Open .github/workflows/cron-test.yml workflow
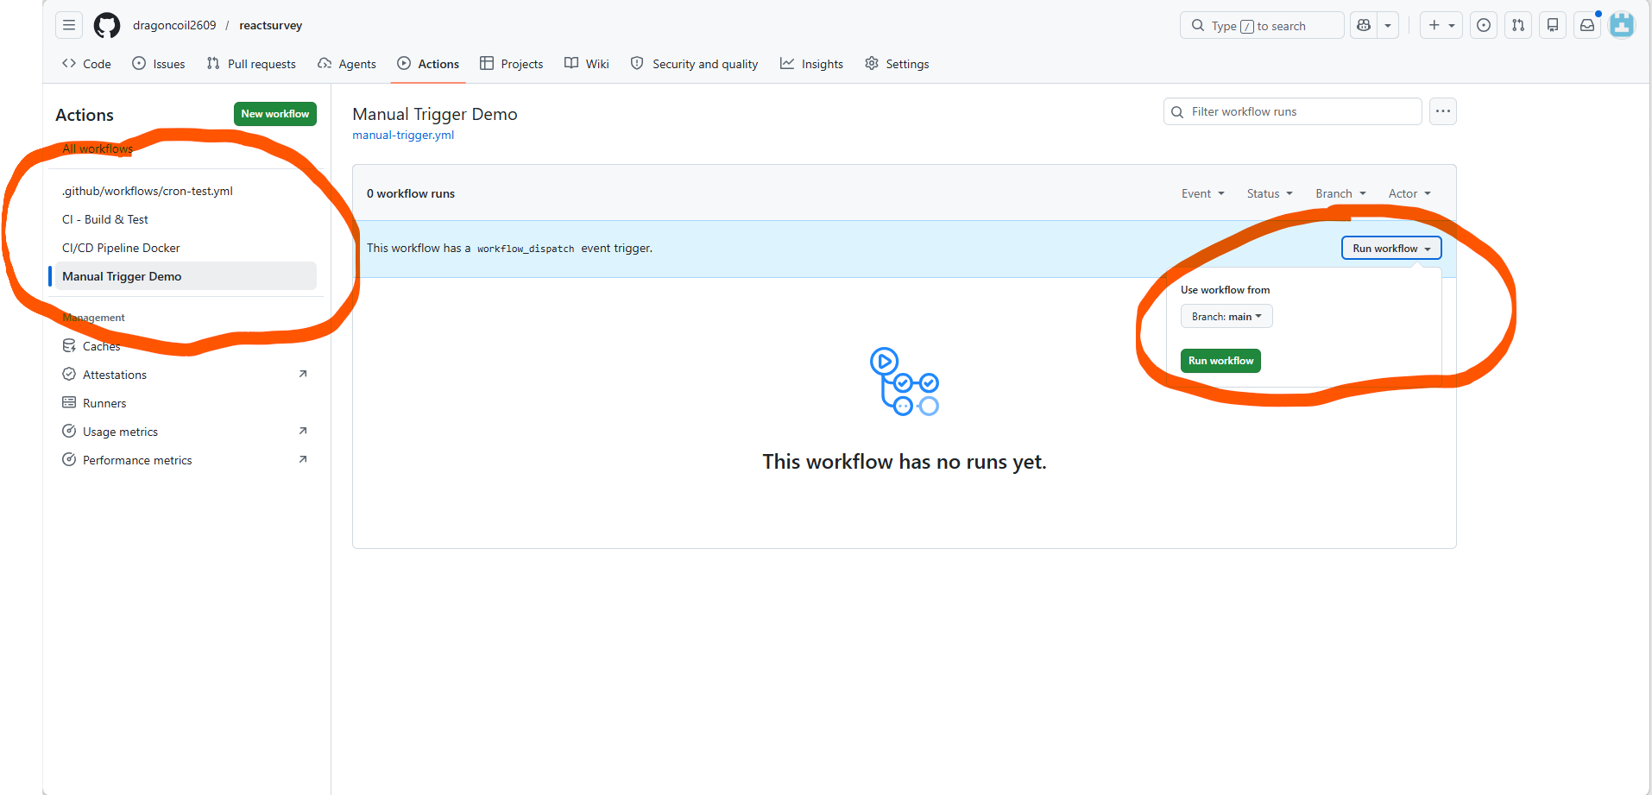 point(186,191)
